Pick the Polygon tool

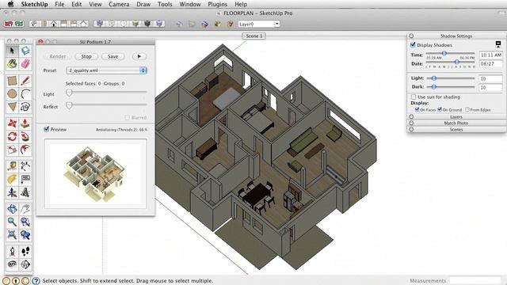13,107
